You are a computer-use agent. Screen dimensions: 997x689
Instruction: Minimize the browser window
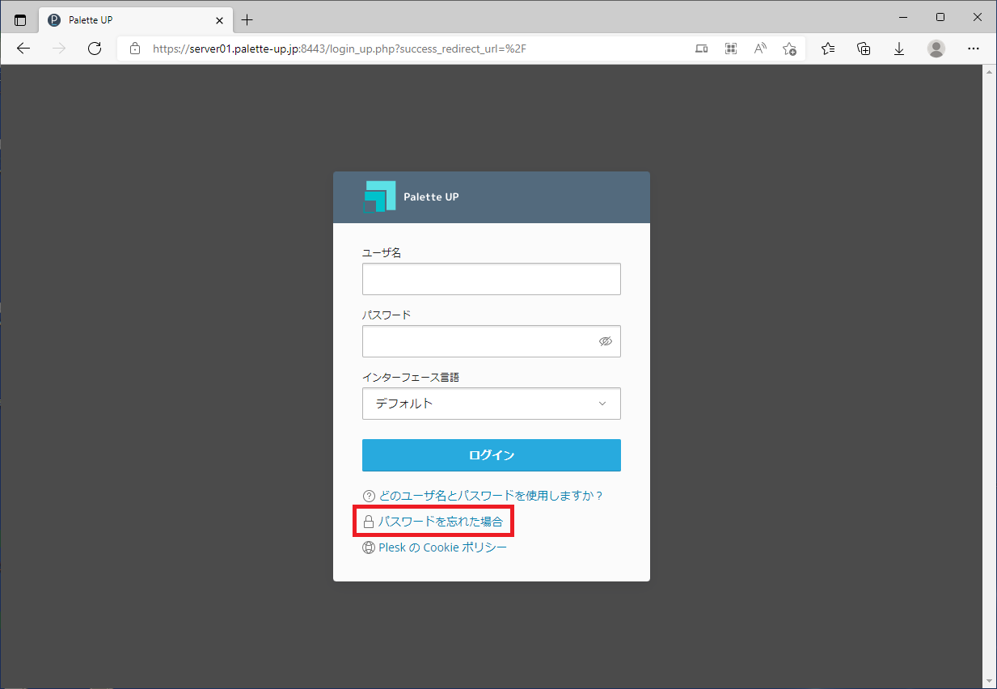pos(903,17)
